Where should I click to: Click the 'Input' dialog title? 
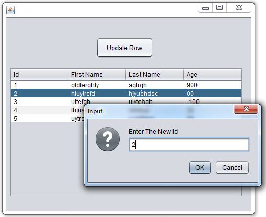point(95,111)
